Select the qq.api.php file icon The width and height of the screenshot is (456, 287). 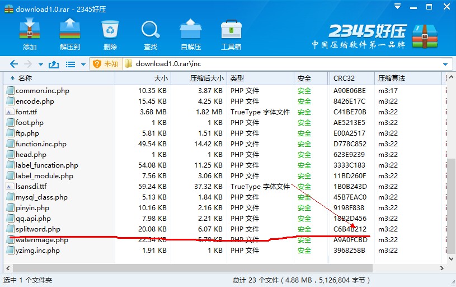pyautogui.click(x=10, y=218)
